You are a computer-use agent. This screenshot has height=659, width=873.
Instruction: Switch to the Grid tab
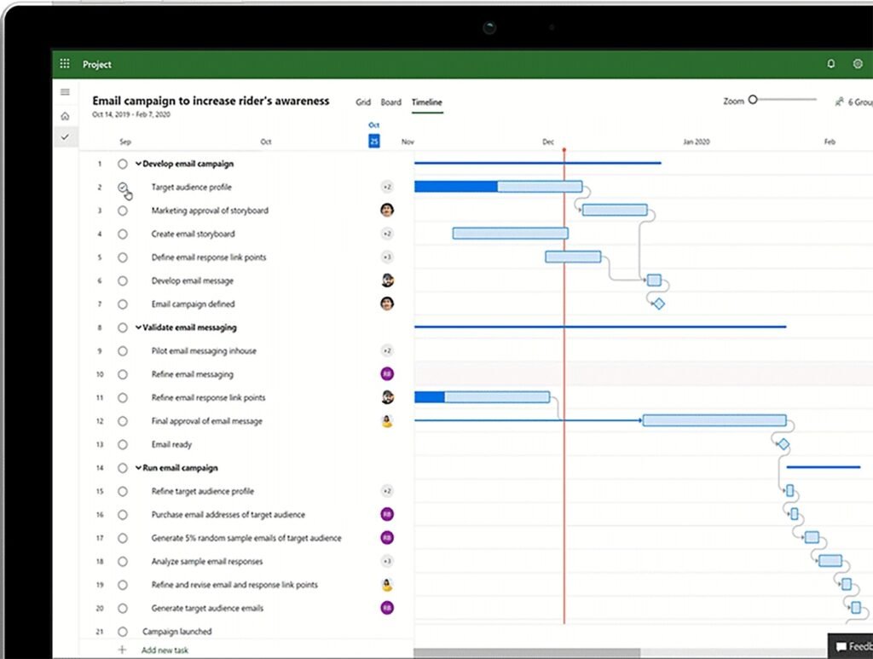tap(363, 102)
